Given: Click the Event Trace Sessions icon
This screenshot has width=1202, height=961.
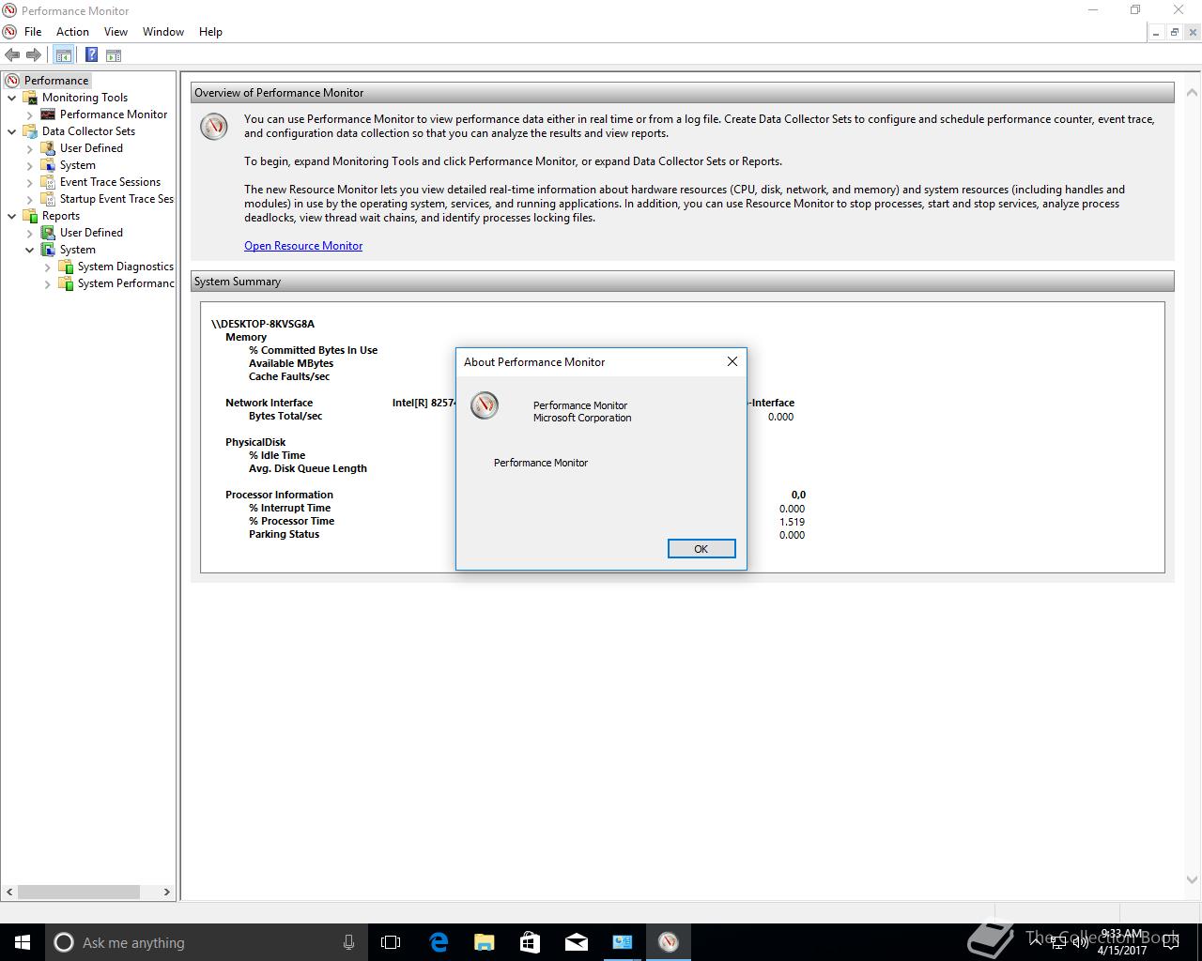Looking at the screenshot, I should [48, 182].
